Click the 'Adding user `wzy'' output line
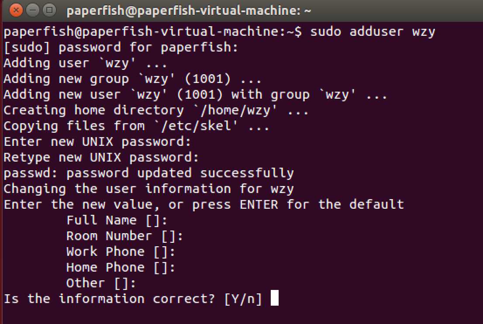 coord(85,63)
